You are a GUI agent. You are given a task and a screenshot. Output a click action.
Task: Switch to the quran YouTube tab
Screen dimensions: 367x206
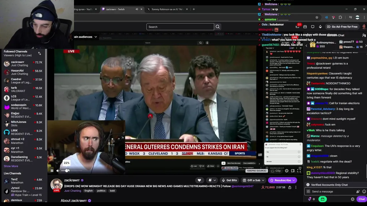pos(85,9)
